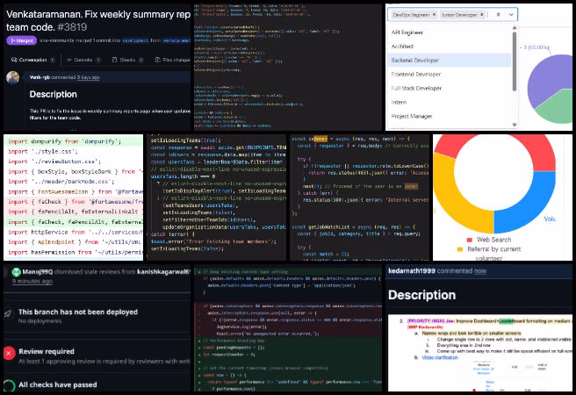
Task: Click the scrollbar up arrow in role list
Action: pyautogui.click(x=515, y=28)
